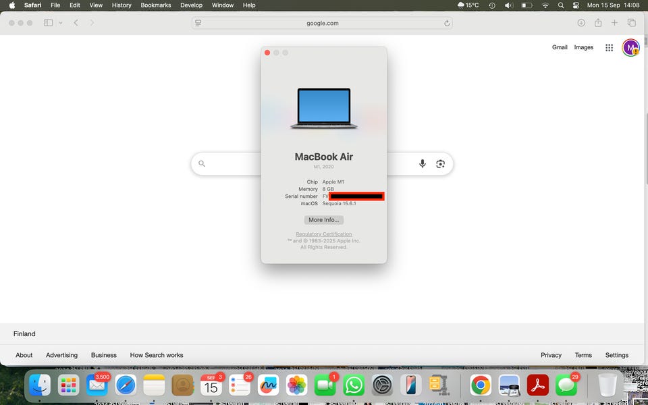Open WhatsApp from the Dock
This screenshot has height=405, width=648.
[x=354, y=385]
